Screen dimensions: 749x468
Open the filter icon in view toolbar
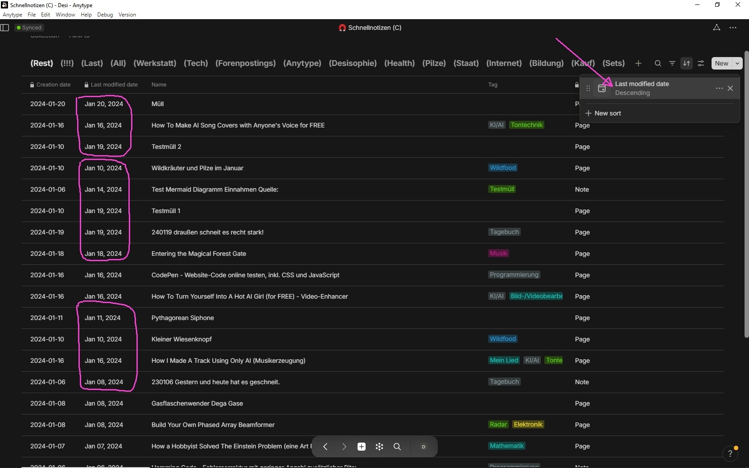point(672,63)
